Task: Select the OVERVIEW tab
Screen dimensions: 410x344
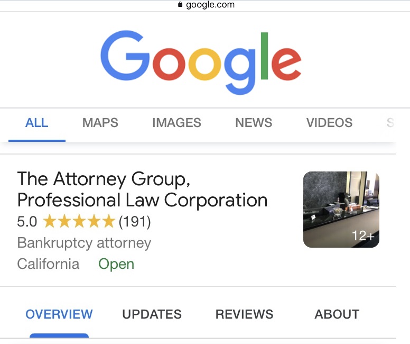Action: point(59,314)
